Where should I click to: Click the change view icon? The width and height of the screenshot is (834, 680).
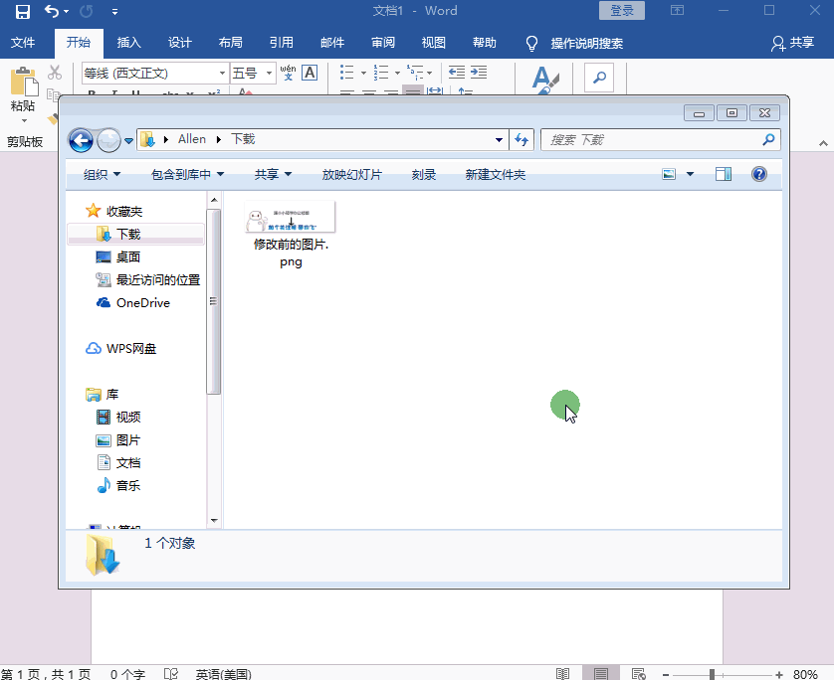pyautogui.click(x=669, y=174)
